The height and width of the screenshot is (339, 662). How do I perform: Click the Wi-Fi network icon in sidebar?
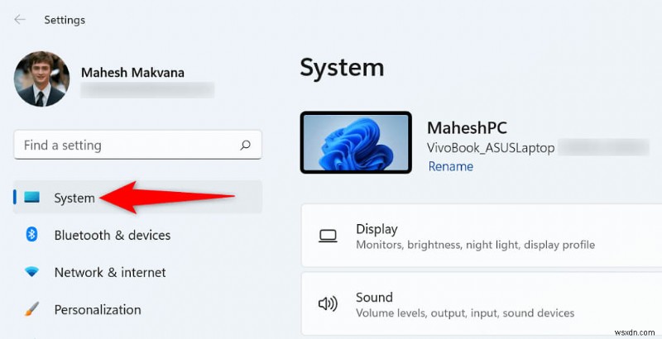[x=31, y=272]
